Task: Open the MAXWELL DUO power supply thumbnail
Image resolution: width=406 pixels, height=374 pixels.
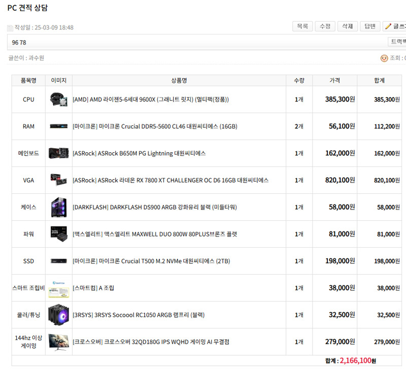Action: click(x=59, y=234)
